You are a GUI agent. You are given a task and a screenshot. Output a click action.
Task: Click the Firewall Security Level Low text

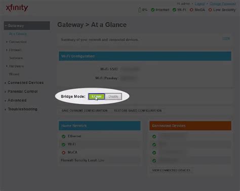(83, 160)
